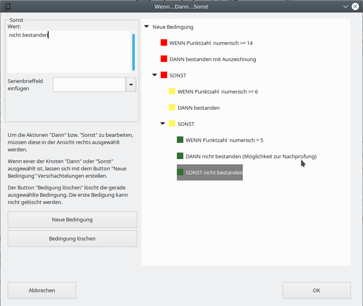The height and width of the screenshot is (306, 363).
Task: Select DANN nicht bestanden (Möglichkeit zur Nachprüfung)
Action: coord(250,156)
